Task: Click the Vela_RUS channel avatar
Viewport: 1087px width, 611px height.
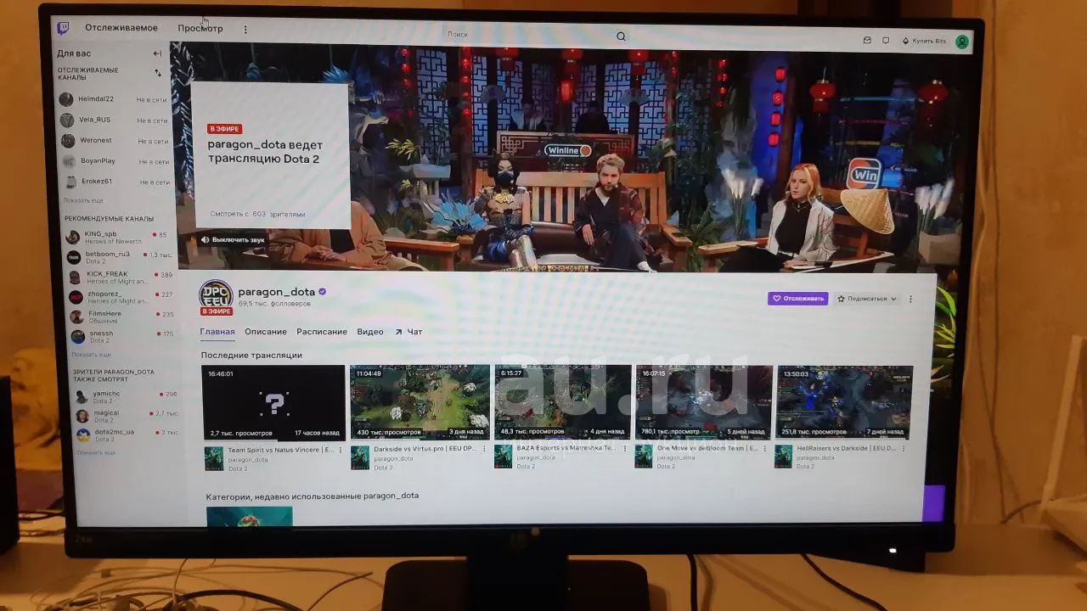Action: click(67, 120)
